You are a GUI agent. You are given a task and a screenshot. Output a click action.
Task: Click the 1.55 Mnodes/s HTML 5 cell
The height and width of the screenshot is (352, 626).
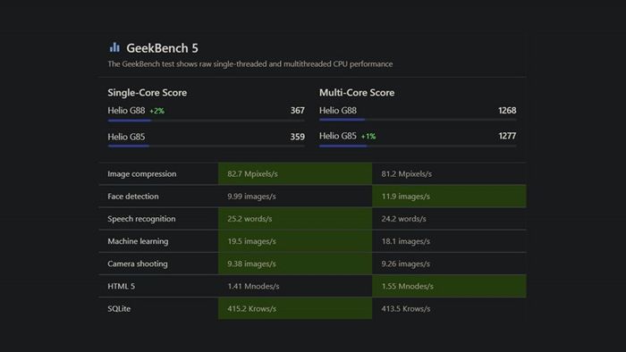click(x=449, y=286)
